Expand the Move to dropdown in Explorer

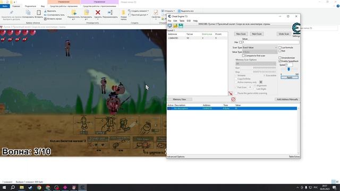click(74, 19)
